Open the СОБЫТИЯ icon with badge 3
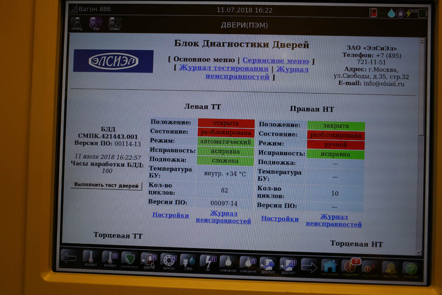This screenshot has height=295, width=442. [x=350, y=268]
